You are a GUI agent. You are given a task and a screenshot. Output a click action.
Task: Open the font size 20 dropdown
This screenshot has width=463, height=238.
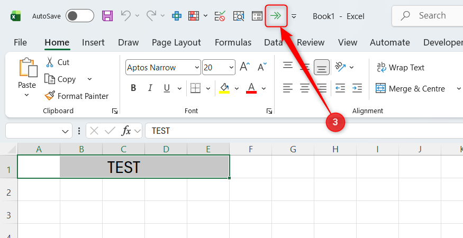tap(231, 68)
